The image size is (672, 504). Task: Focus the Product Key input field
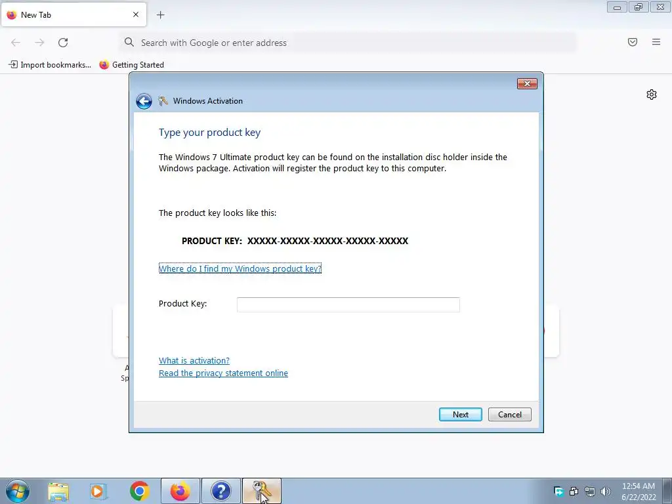348,304
